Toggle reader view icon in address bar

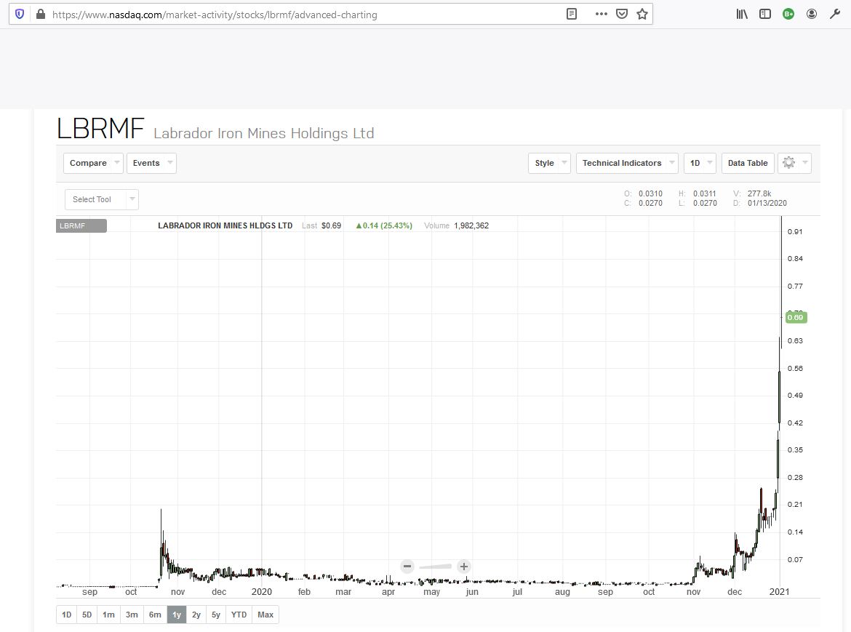[x=572, y=14]
